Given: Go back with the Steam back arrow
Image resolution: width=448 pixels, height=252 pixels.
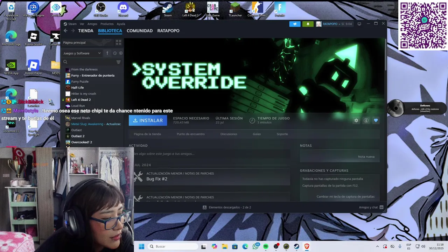Looking at the screenshot, I should point(65,31).
